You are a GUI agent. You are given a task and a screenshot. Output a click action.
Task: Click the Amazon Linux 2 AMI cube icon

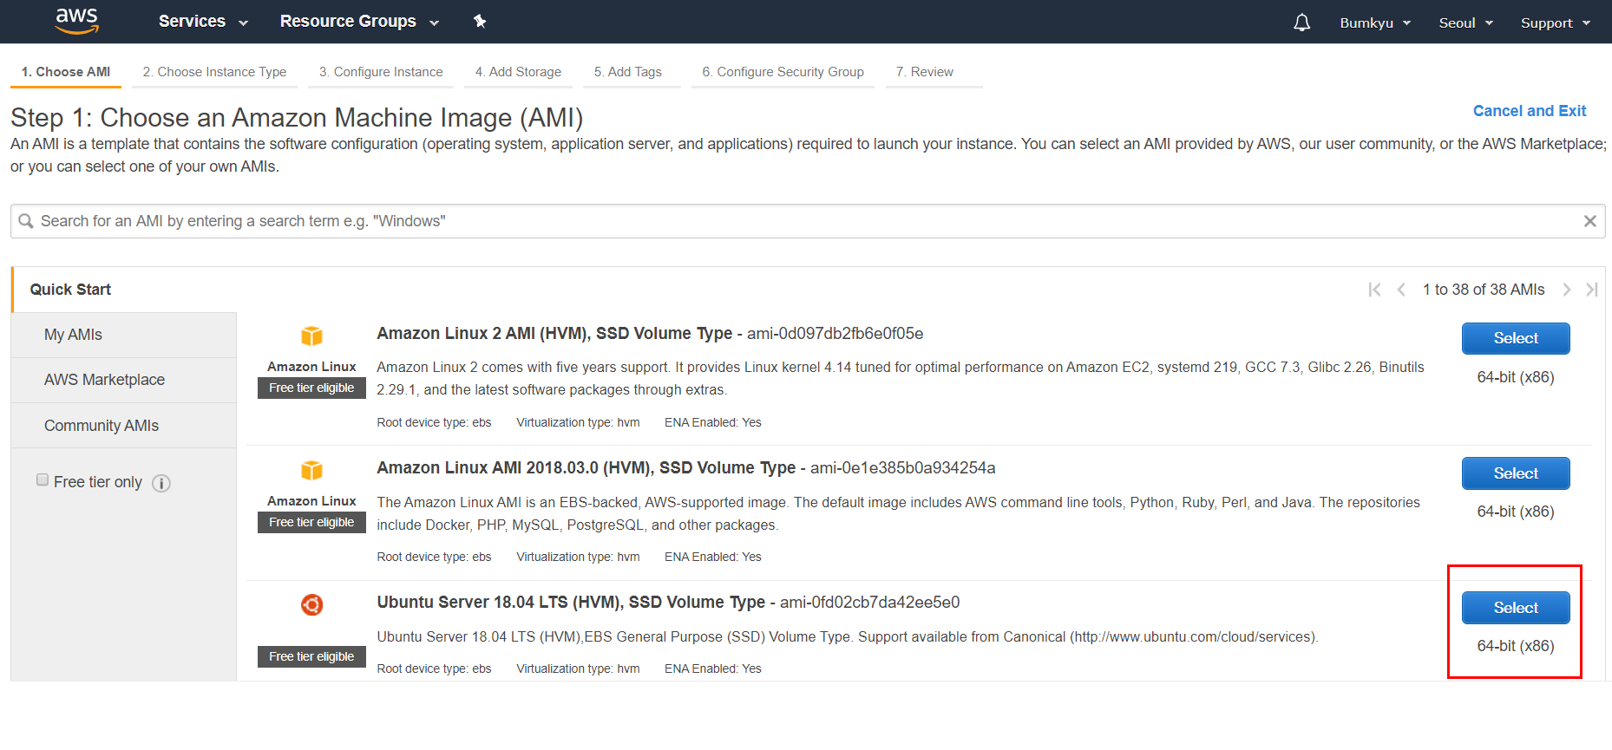[311, 336]
